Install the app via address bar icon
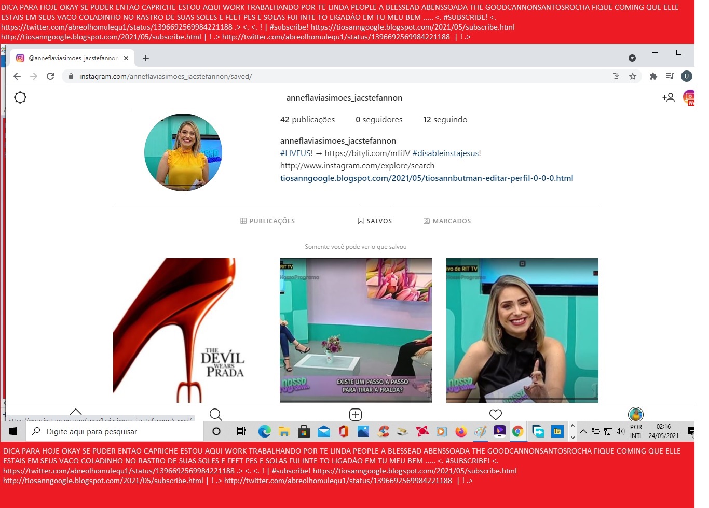Image resolution: width=709 pixels, height=508 pixels. (x=616, y=76)
